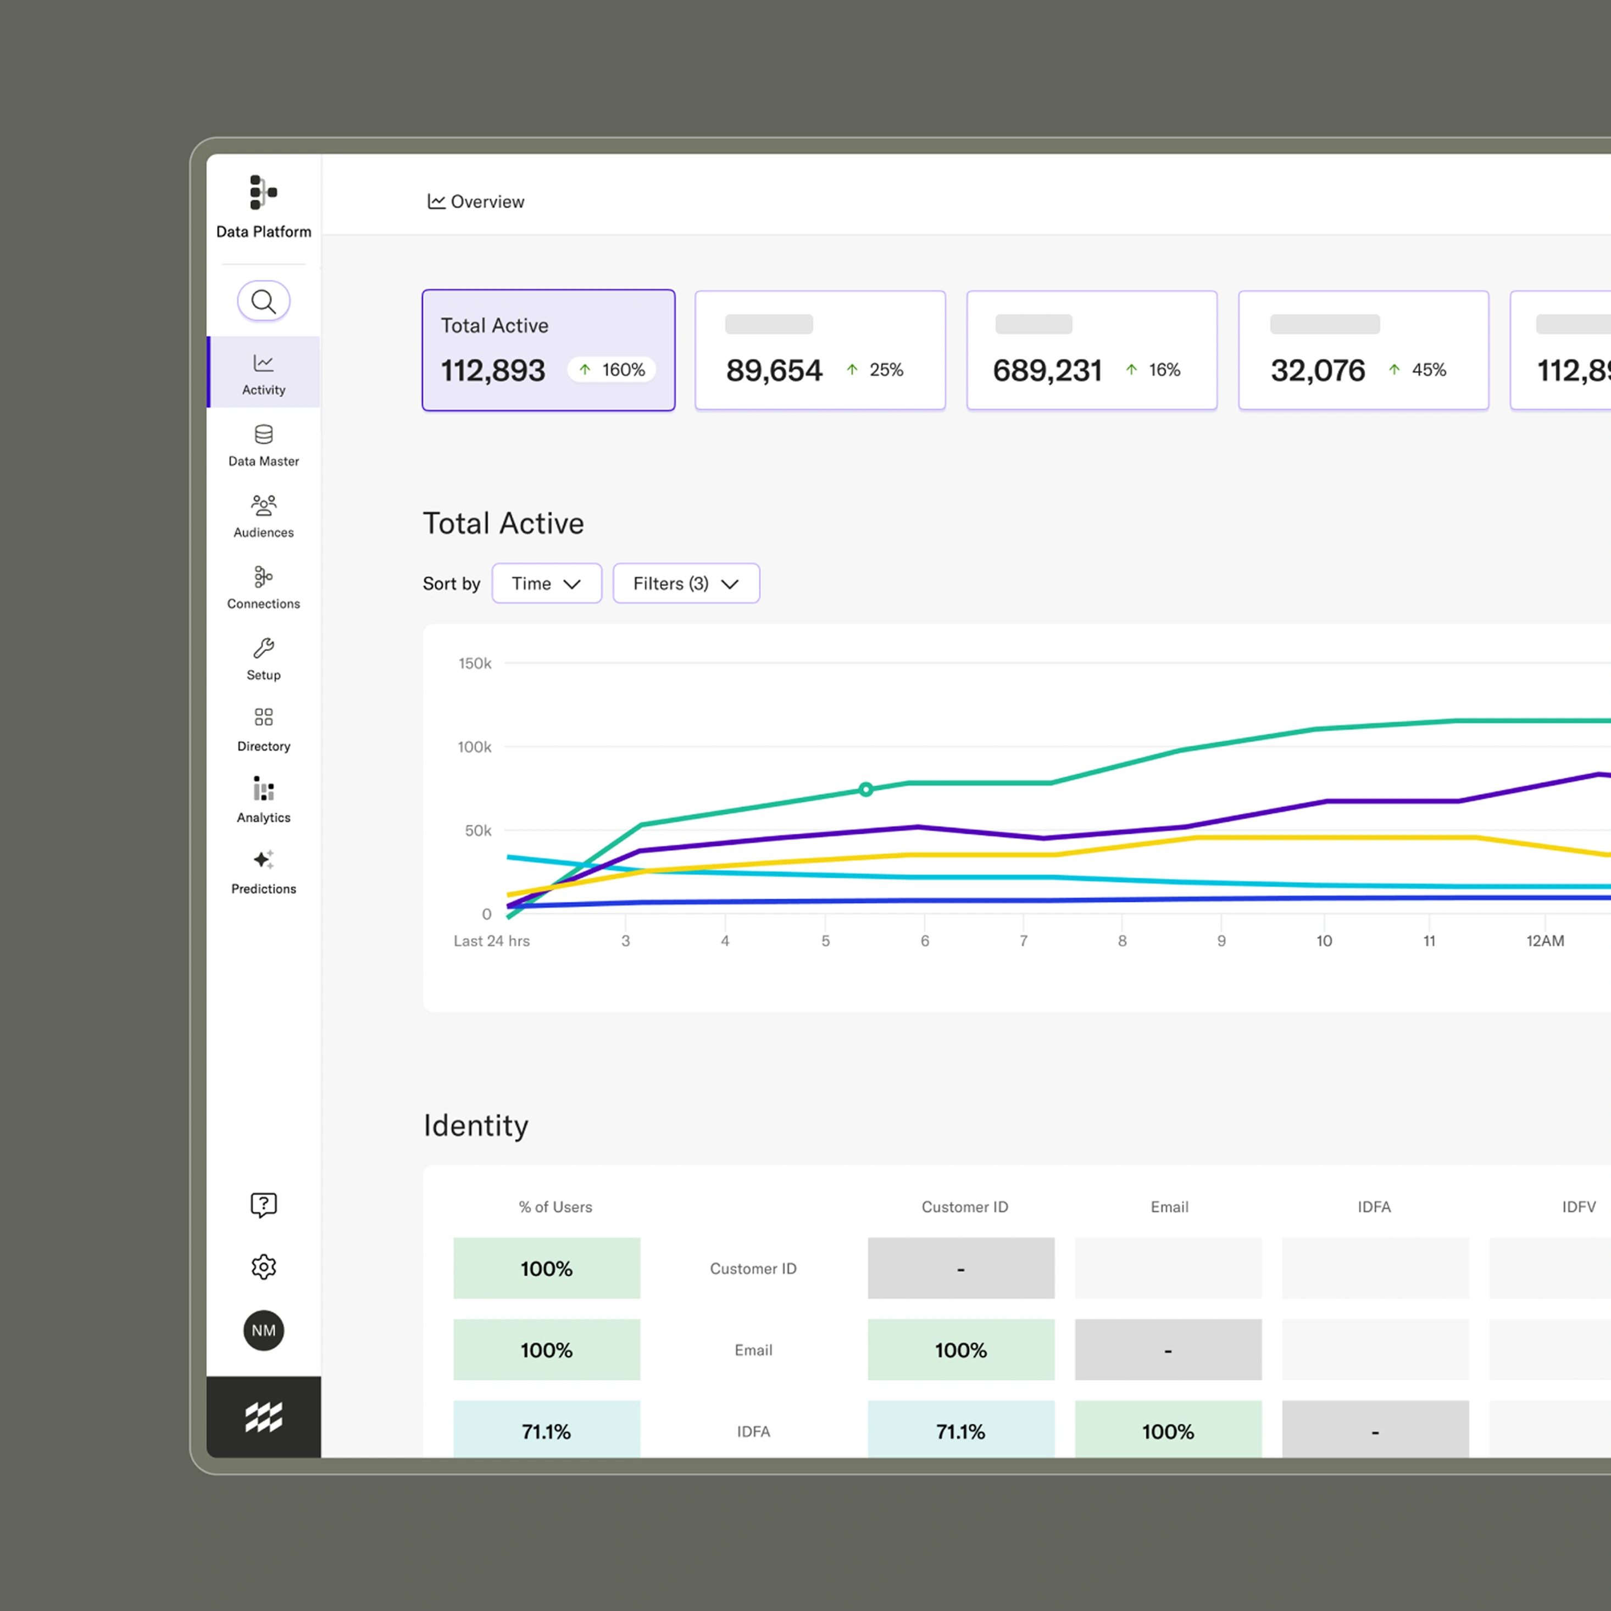Go to Audiences in the sidebar
1611x1611 pixels.
(x=264, y=516)
